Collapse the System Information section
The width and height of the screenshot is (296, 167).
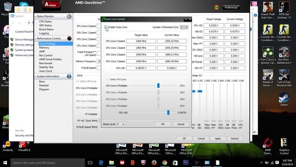35,77
